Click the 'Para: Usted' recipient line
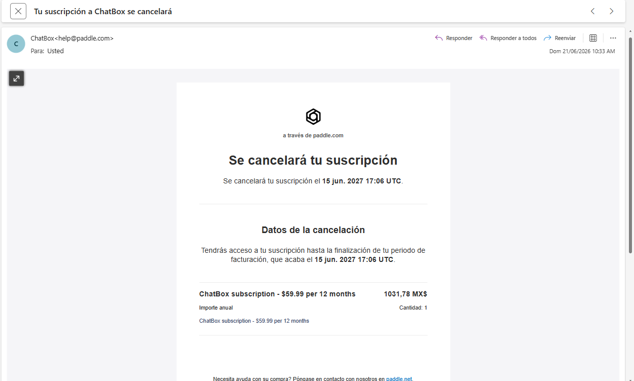Viewport: 634px width, 381px height. point(47,51)
